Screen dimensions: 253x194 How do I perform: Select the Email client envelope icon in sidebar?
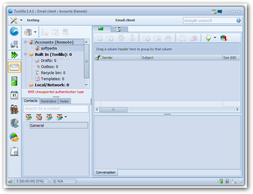[14, 67]
